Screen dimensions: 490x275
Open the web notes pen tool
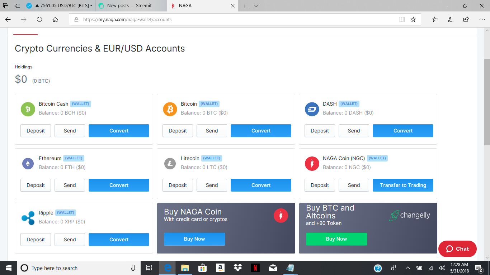[451, 20]
